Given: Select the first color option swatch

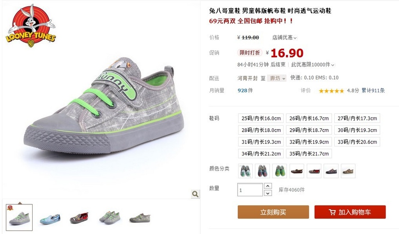Looking at the screenshot, I should (x=245, y=171).
